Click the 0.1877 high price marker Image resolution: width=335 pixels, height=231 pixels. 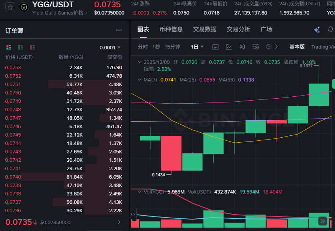(306, 66)
